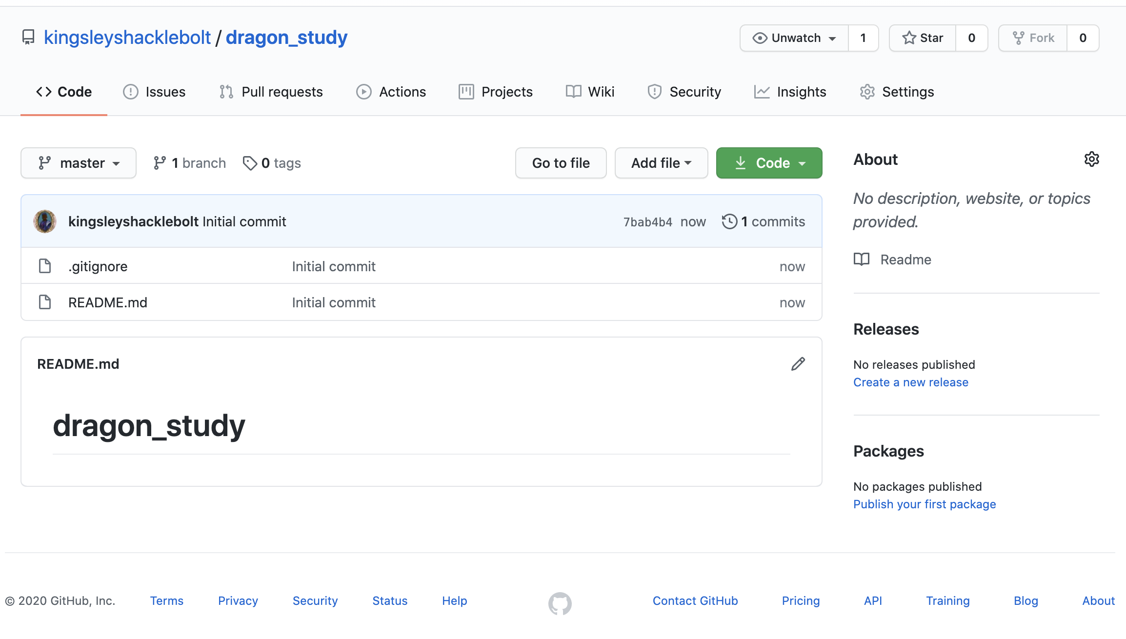Screen dimensions: 1126x639
Task: Click the kingsleyshacklebolt avatar in commit row
Action: tap(45, 221)
